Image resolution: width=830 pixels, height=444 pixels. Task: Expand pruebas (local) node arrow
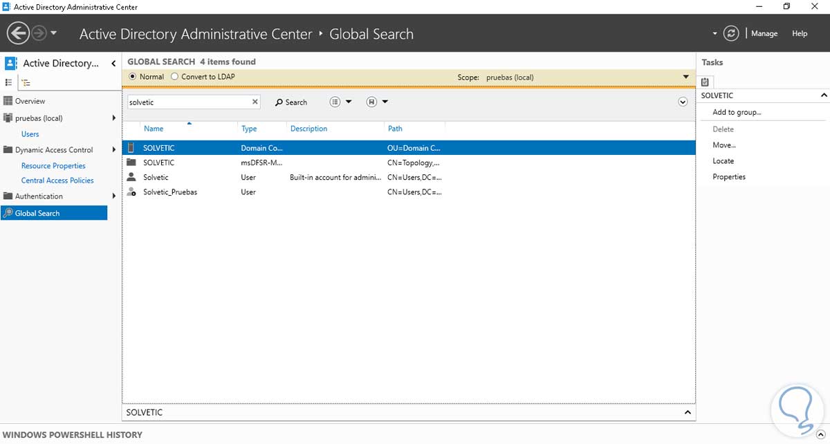113,118
